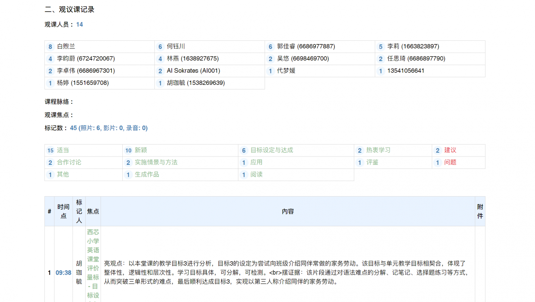Screen dimensions: 535x302
Task: Click the red 建议 tag
Action: [x=450, y=150]
